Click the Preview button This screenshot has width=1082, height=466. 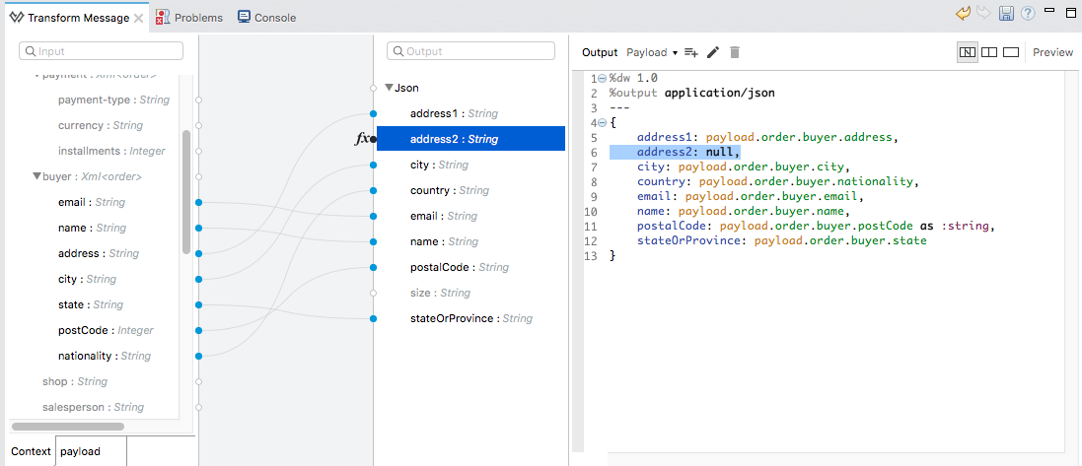coord(1052,52)
